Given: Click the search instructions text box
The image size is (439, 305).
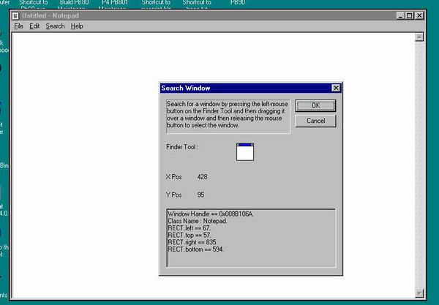Looking at the screenshot, I should (x=228, y=116).
